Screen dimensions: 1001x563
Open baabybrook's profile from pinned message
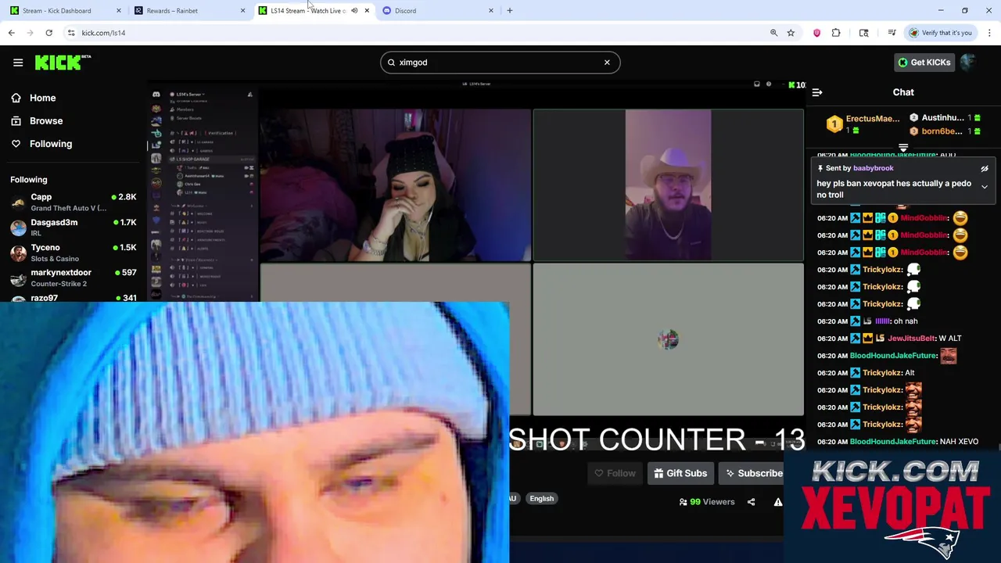coord(874,168)
